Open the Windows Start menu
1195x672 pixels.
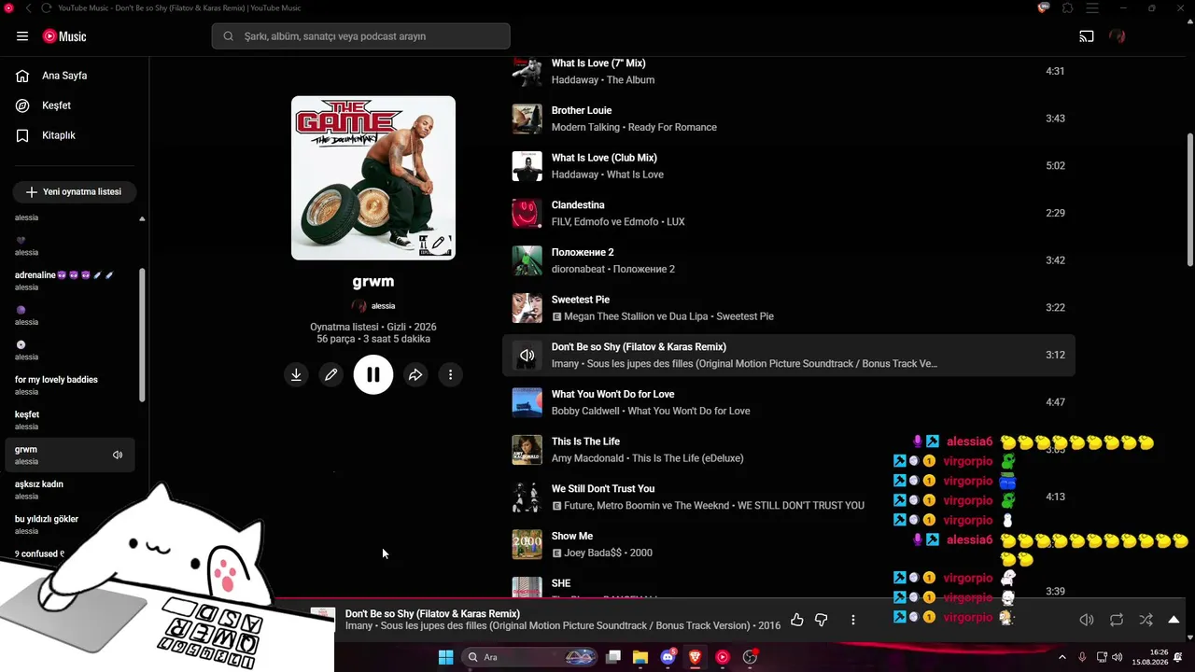pos(446,657)
